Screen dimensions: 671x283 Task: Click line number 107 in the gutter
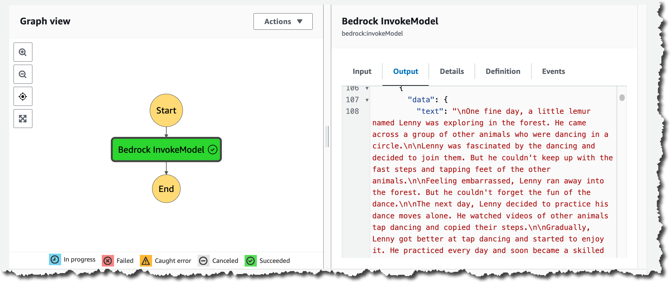coord(352,100)
